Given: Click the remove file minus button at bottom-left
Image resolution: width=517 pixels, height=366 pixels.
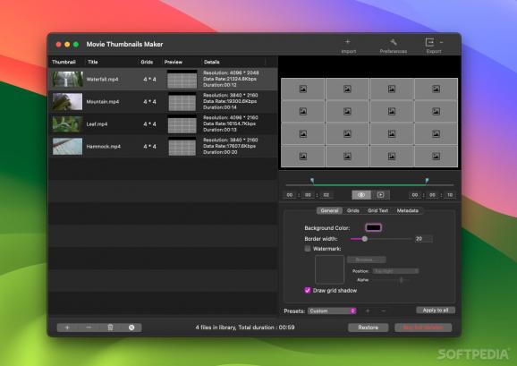Looking at the screenshot, I should (x=89, y=328).
